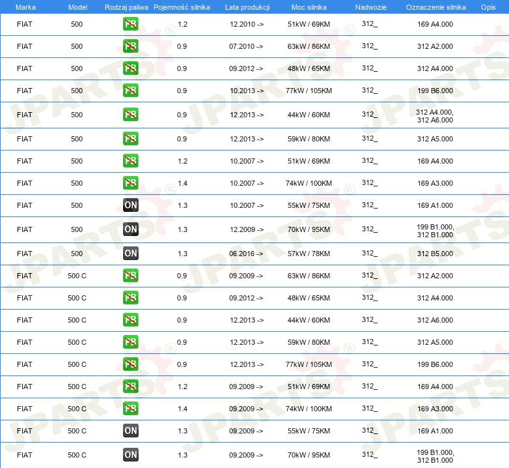
Task: Select the 07.2010 -> production date cell
Action: tap(246, 46)
